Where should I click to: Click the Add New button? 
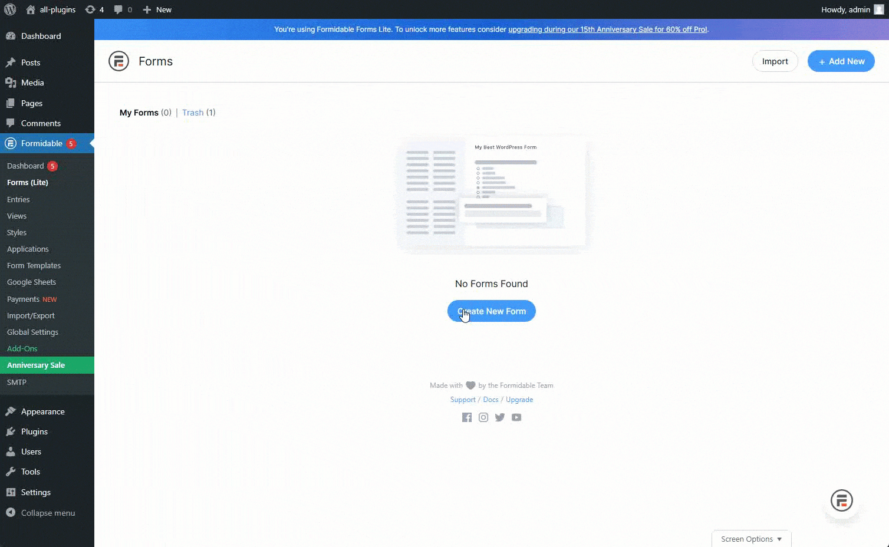click(x=841, y=61)
